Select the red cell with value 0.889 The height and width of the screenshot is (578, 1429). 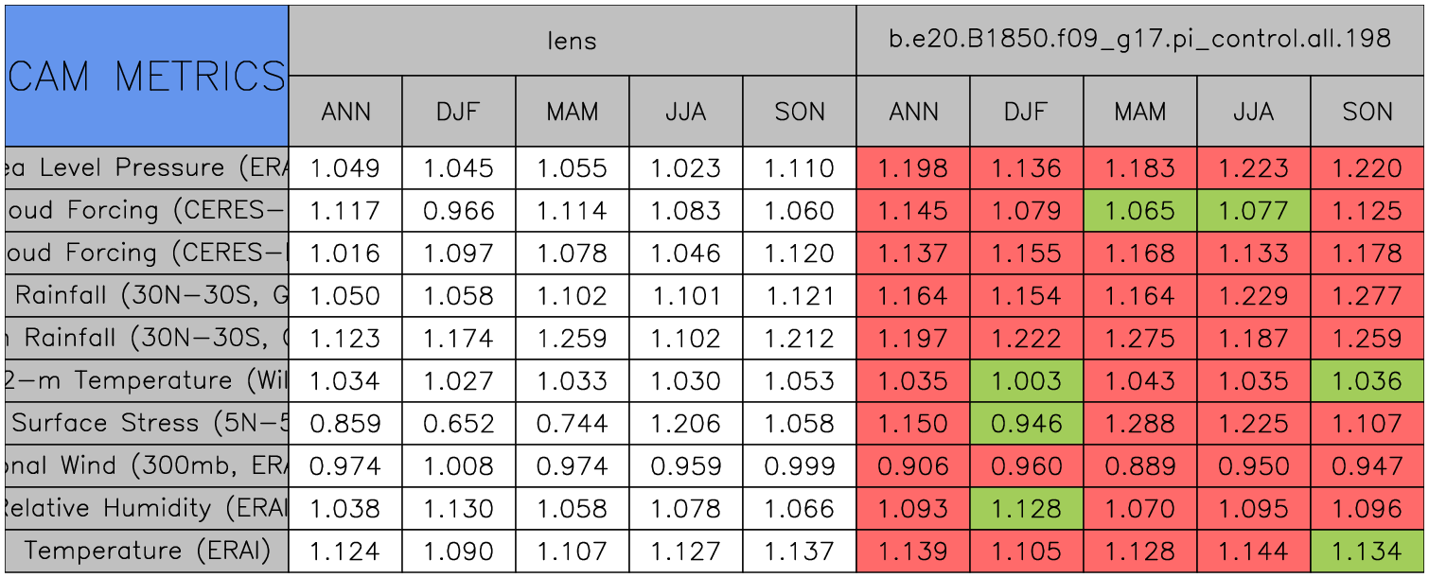tap(1140, 465)
